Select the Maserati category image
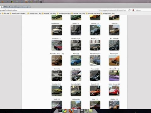Viewport: 151px width, 113px height. [x=57, y=45]
